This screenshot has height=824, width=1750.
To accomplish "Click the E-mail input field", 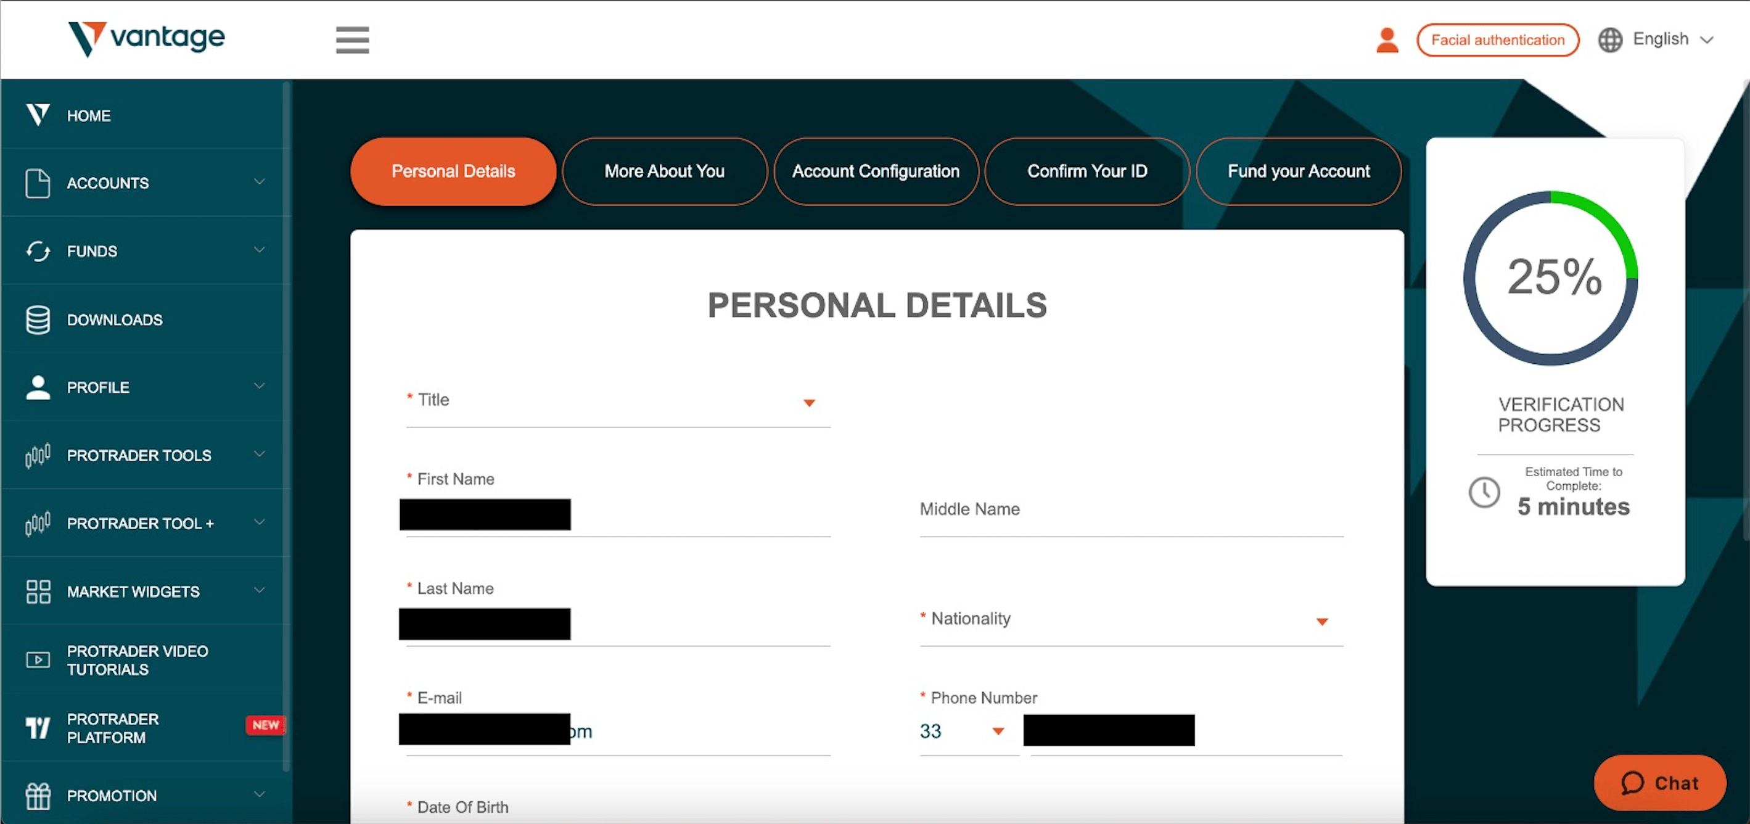I will point(618,731).
